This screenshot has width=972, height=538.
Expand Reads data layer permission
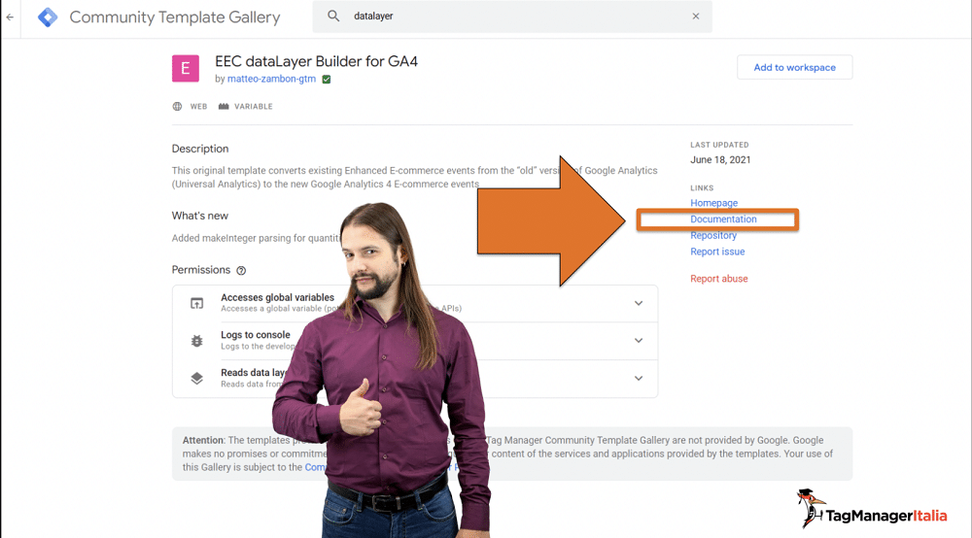(639, 379)
